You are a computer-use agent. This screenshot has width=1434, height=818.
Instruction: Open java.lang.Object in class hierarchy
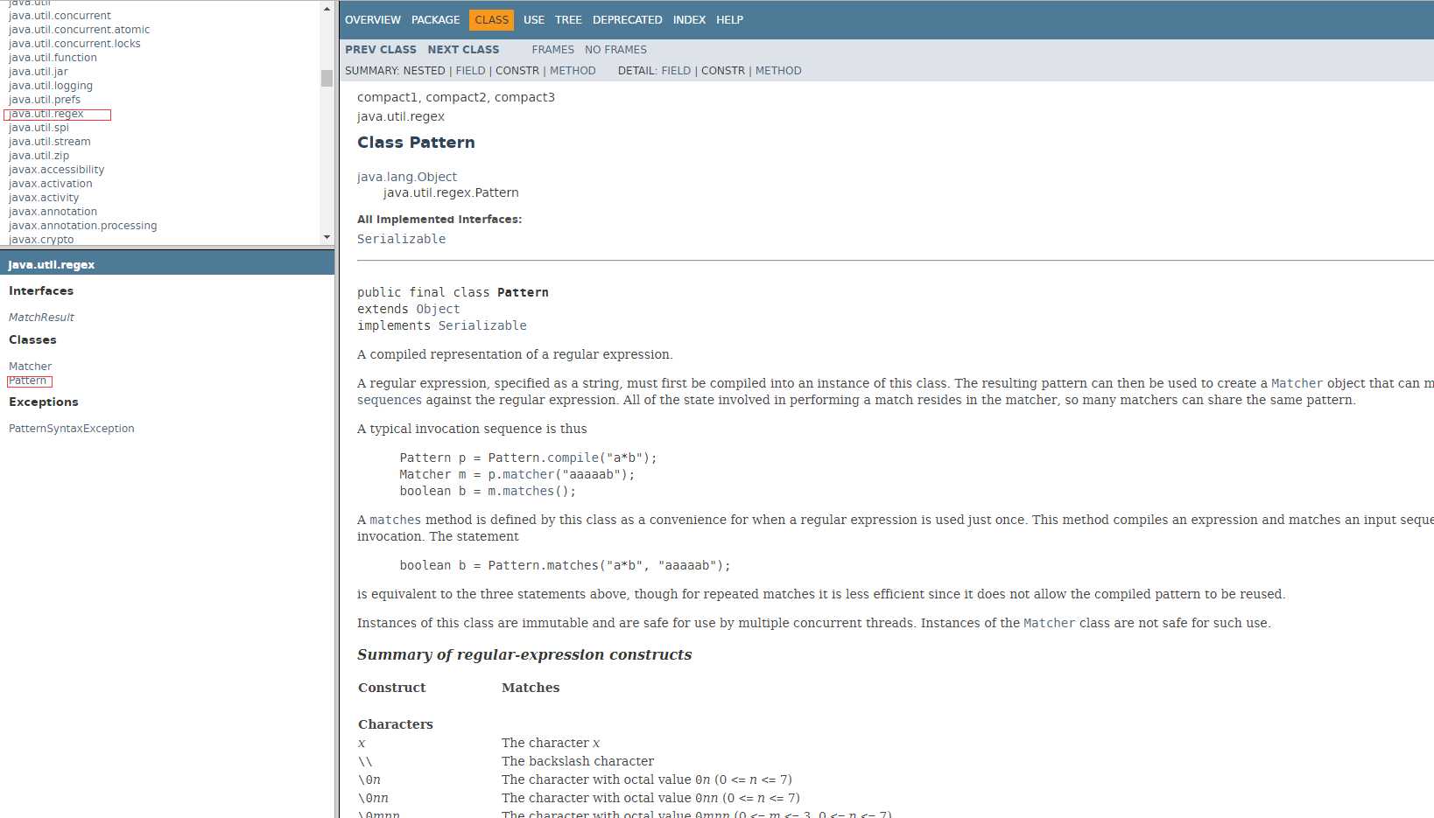click(407, 177)
